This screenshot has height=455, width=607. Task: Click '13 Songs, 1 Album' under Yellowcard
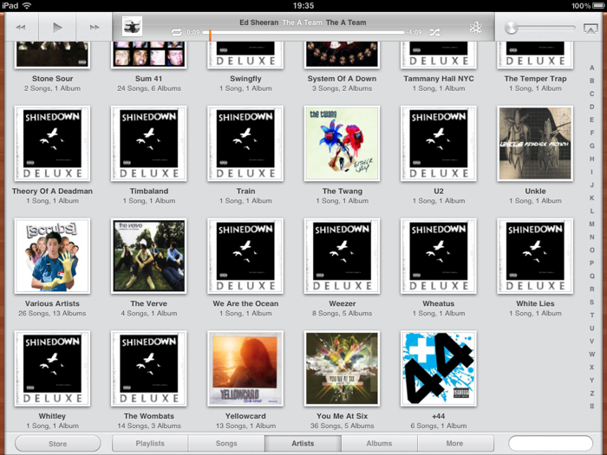(x=245, y=426)
